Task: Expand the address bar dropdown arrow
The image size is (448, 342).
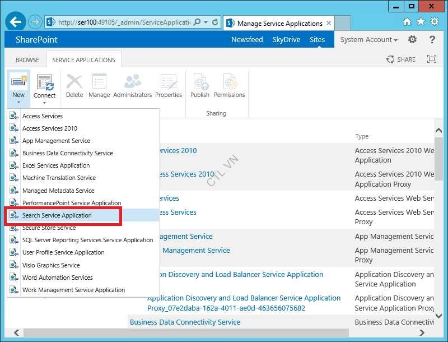Action: point(206,22)
